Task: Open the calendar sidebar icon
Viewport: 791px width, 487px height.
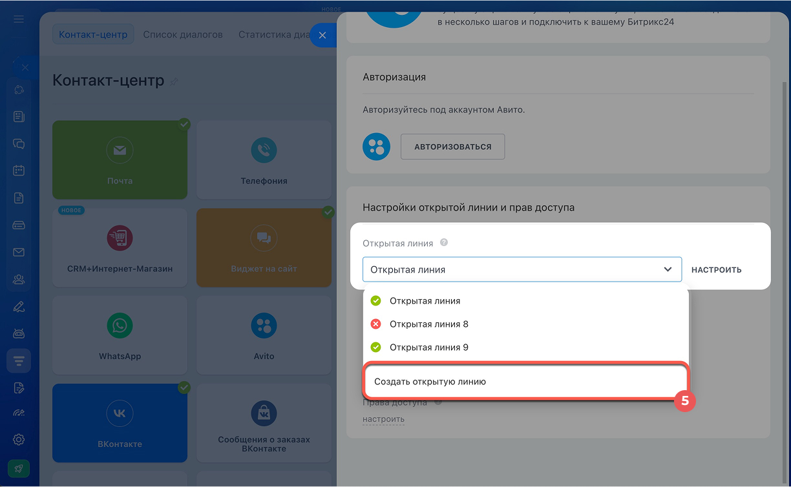Action: [x=19, y=171]
